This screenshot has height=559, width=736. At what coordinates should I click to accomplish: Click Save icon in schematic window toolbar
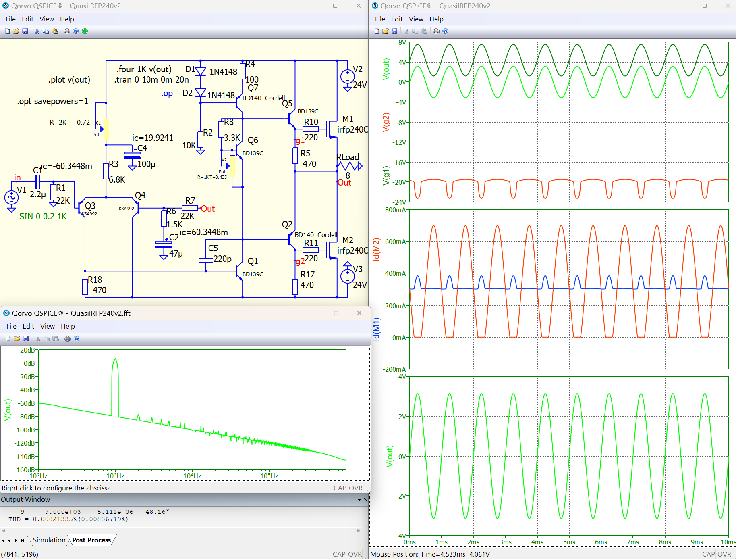pyautogui.click(x=25, y=31)
